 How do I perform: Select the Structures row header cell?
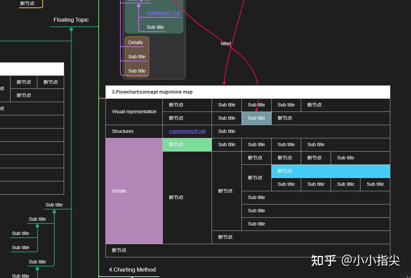(x=134, y=131)
